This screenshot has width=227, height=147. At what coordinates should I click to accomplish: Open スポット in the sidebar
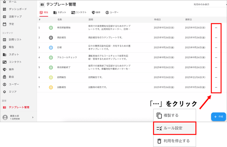[x=14, y=55]
